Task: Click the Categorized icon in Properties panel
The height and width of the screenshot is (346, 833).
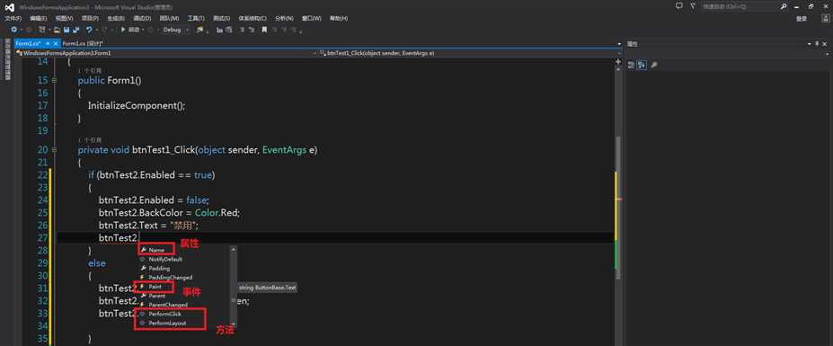Action: click(631, 65)
